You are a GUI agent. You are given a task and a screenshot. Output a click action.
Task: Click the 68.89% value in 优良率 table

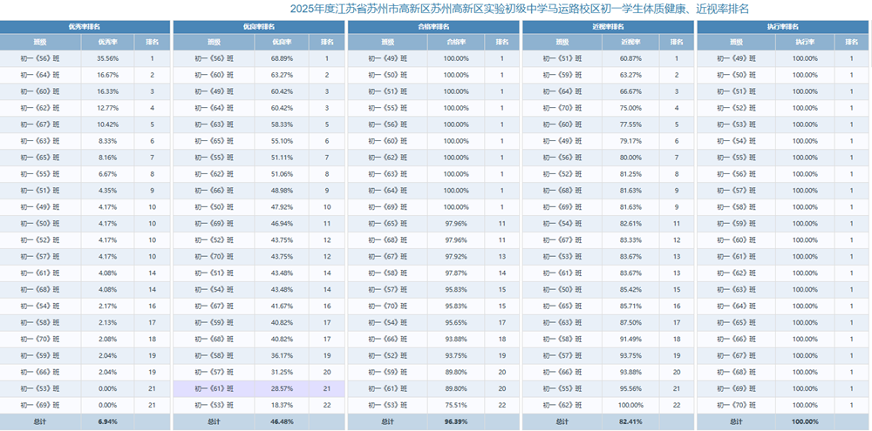pyautogui.click(x=282, y=58)
